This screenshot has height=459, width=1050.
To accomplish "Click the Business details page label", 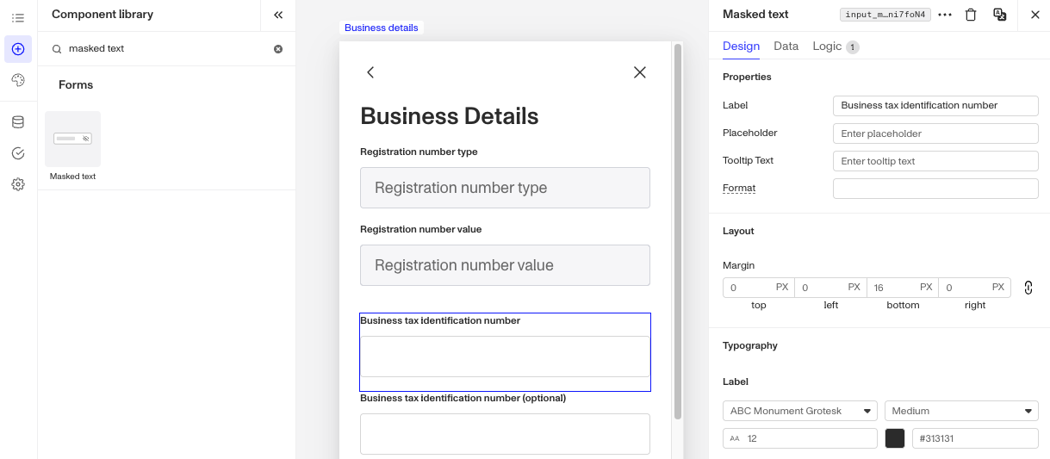I will pos(382,28).
